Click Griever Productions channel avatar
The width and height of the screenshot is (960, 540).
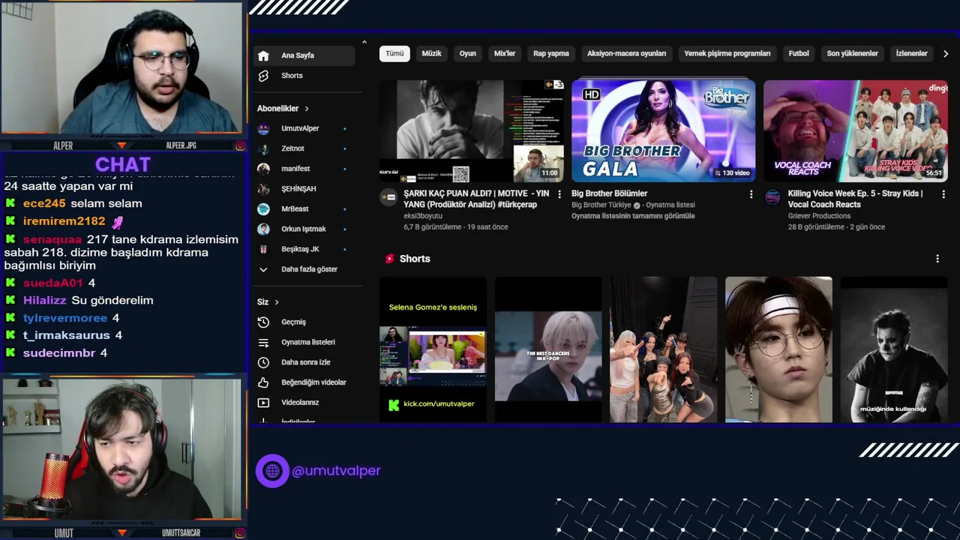772,197
